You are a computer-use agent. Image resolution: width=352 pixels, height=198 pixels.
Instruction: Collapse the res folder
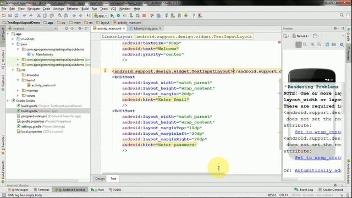click(13, 70)
